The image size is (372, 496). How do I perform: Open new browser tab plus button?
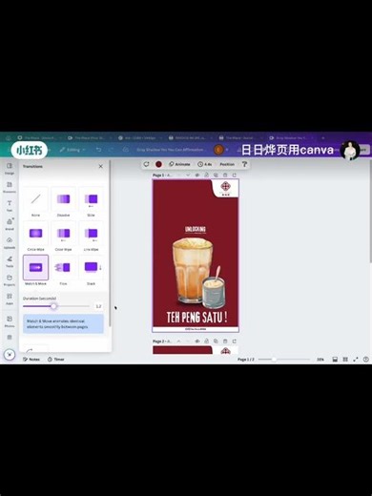(323, 138)
